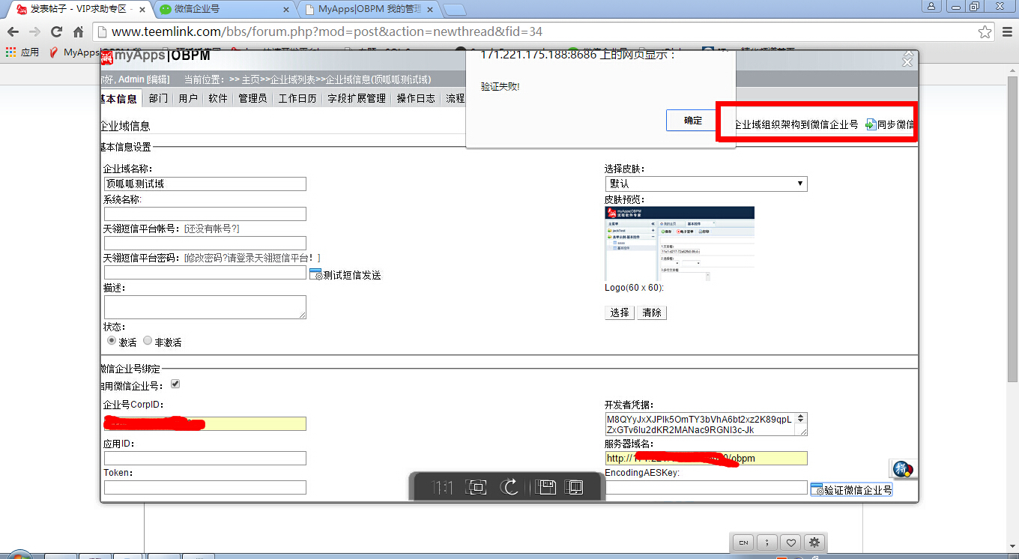Click the screen display viewer toolbar icon
Image resolution: width=1019 pixels, height=559 pixels.
pyautogui.click(x=575, y=488)
